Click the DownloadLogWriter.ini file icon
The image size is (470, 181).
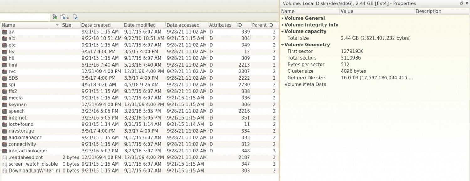point(4,170)
